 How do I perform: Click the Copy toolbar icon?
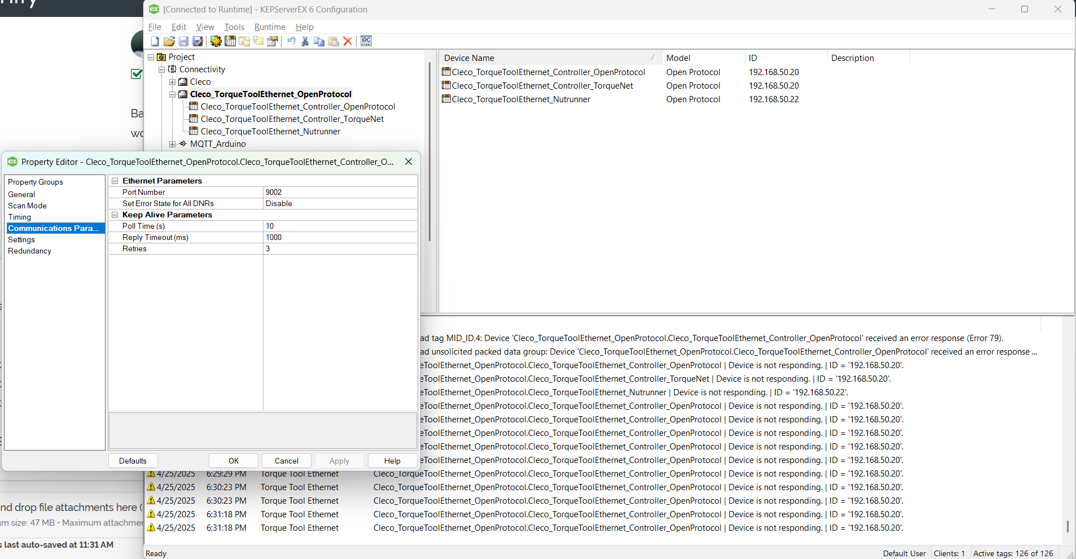click(319, 41)
